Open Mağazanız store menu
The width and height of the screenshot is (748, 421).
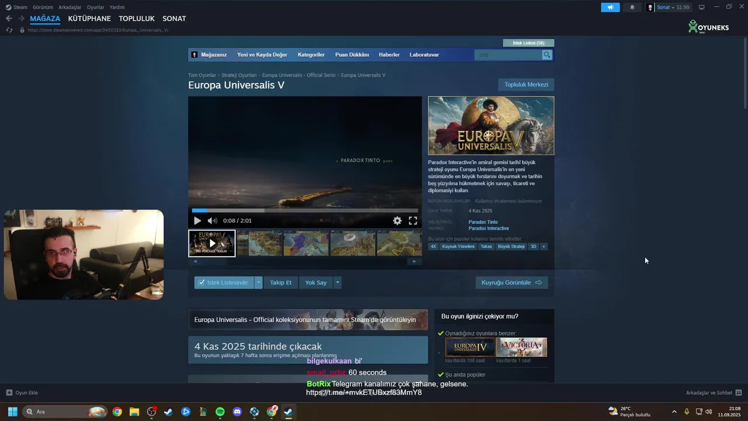[213, 55]
